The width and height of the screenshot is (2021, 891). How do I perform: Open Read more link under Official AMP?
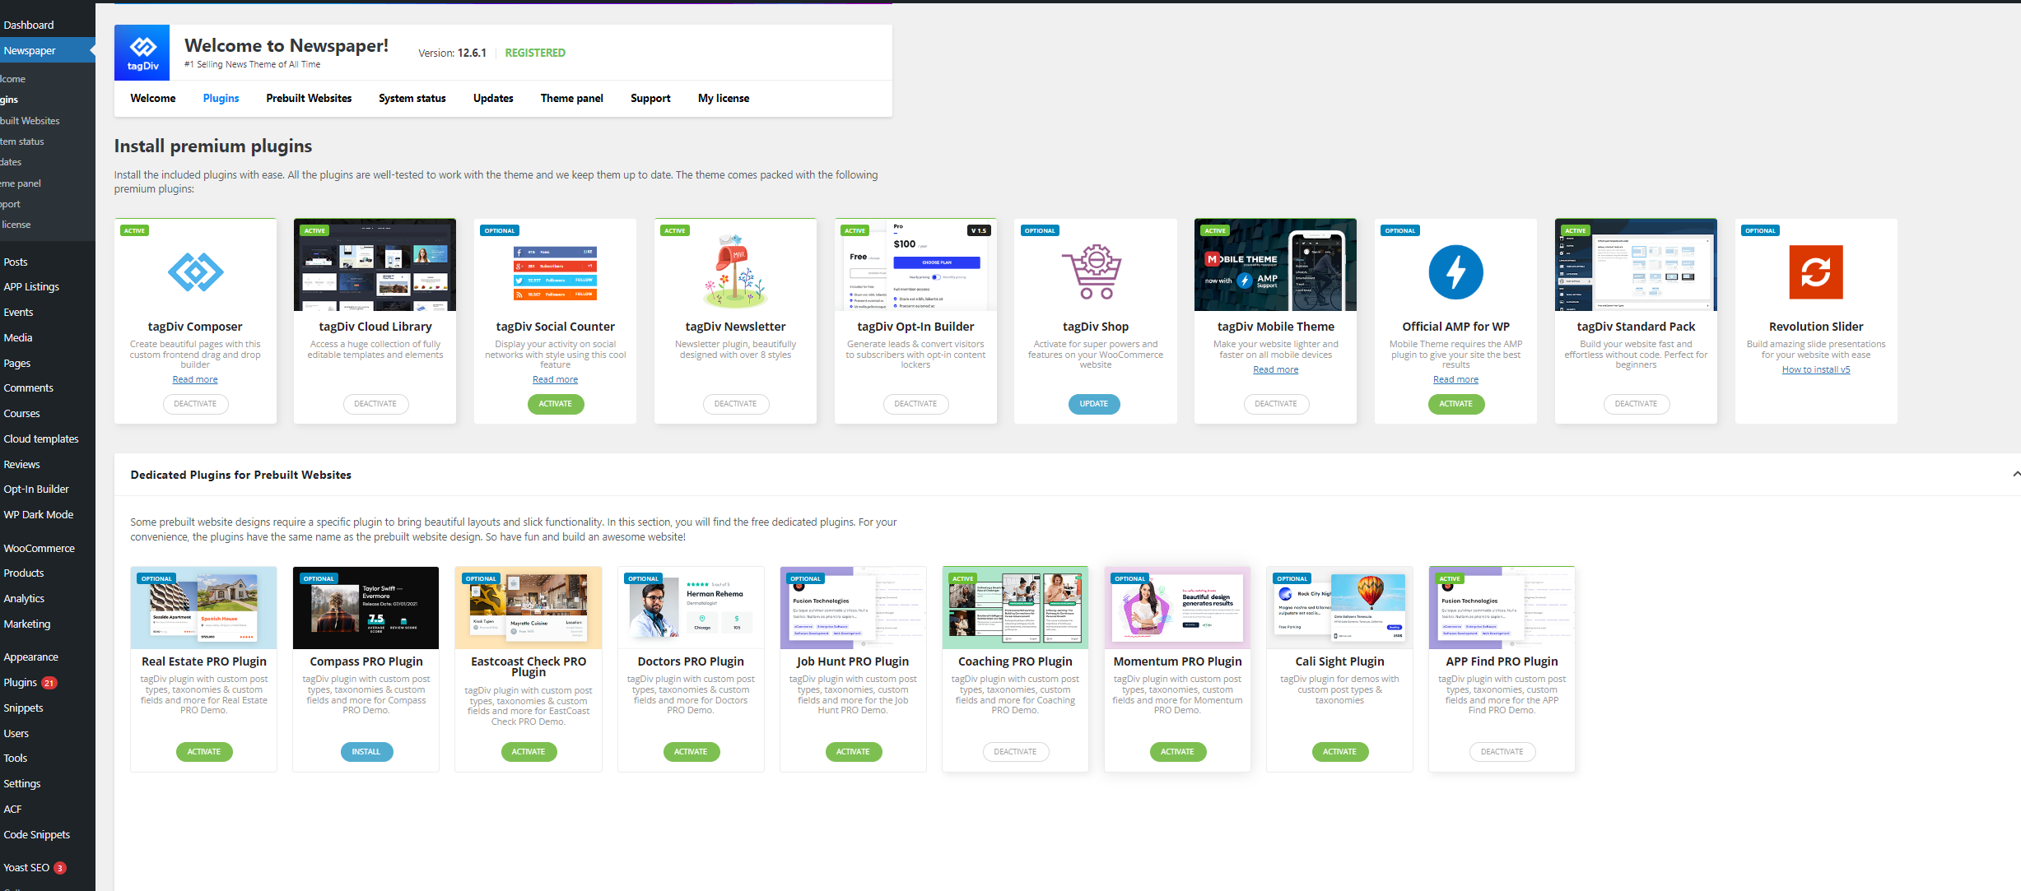pyautogui.click(x=1455, y=379)
